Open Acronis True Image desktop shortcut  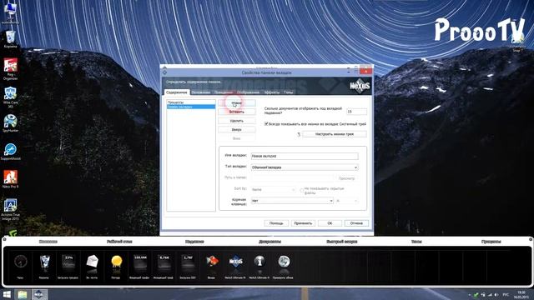tap(10, 209)
